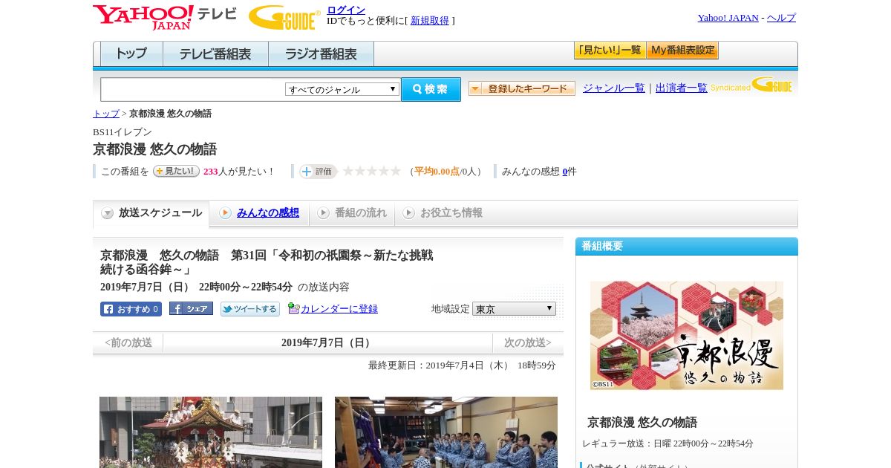891x468 pixels.
Task: Open the Yahoo! JAPAN テレビ logo
Action: click(165, 17)
